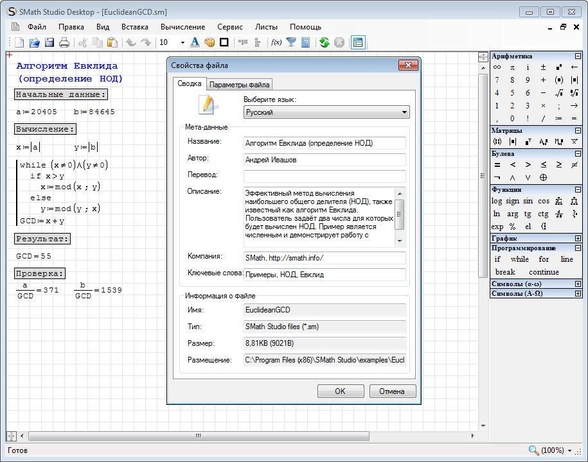The image size is (588, 462).
Task: Click the funnel icon in toolbar
Action: [x=291, y=42]
